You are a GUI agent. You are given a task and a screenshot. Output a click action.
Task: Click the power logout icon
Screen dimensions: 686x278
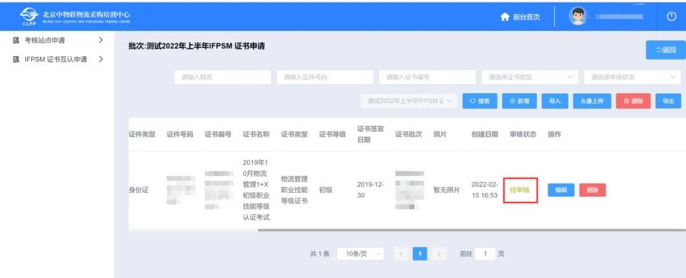pyautogui.click(x=671, y=17)
